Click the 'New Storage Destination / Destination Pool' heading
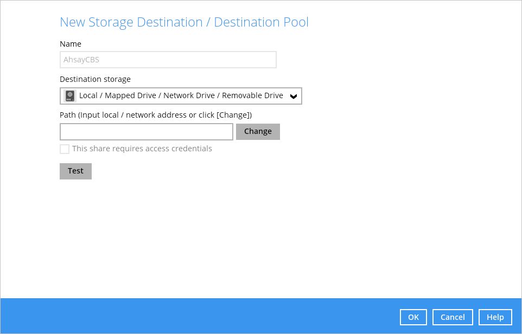Screen dimensions: 522x334 184,22
